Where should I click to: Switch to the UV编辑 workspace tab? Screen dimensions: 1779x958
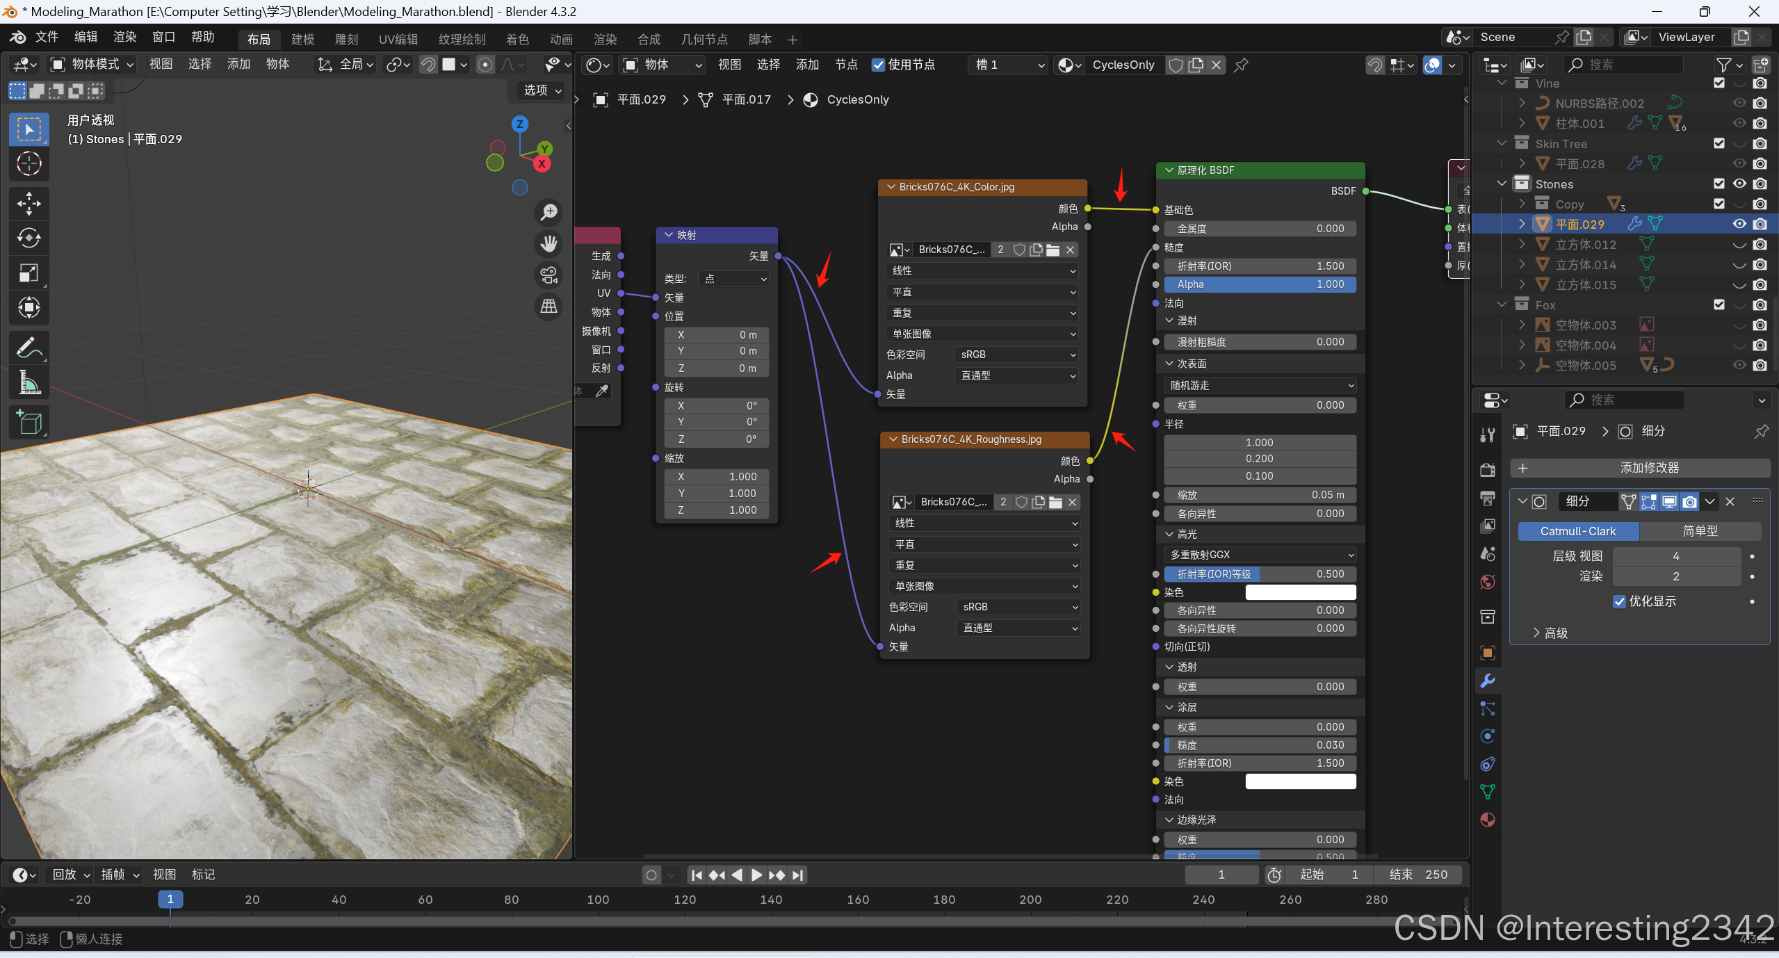[398, 40]
